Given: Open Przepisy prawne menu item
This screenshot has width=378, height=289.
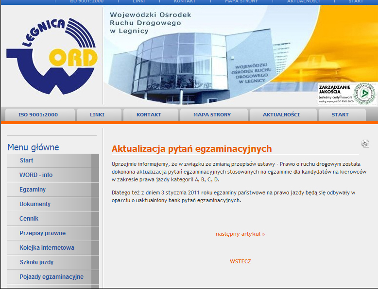Looking at the screenshot, I should click(53, 233).
